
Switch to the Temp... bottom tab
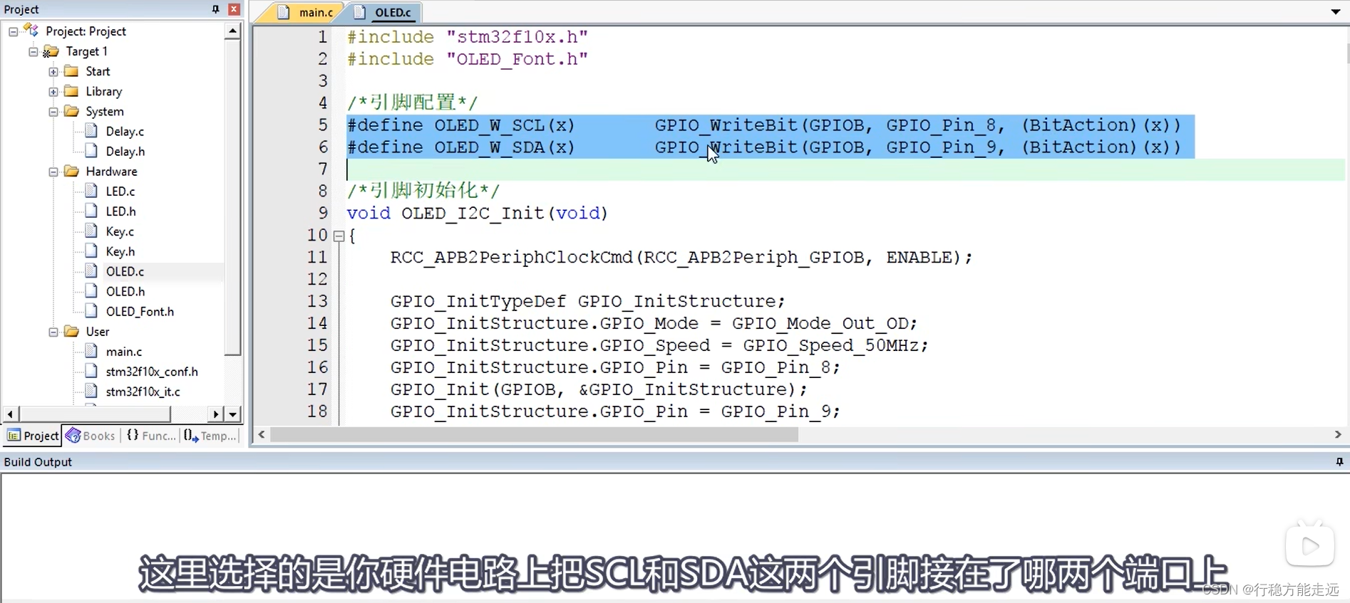point(210,436)
